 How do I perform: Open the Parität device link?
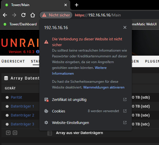(x=16, y=97)
